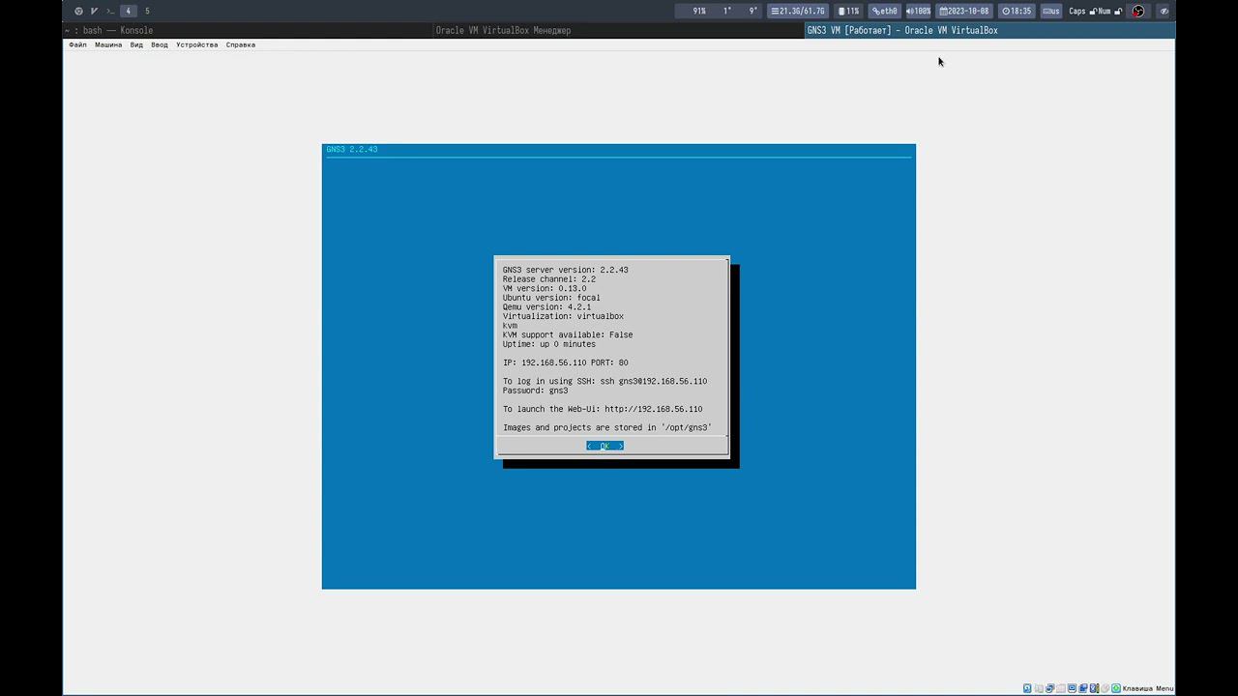Viewport: 1238px width, 696px height.
Task: Click the Qemu version: 4.2.1 line
Action: 546,306
